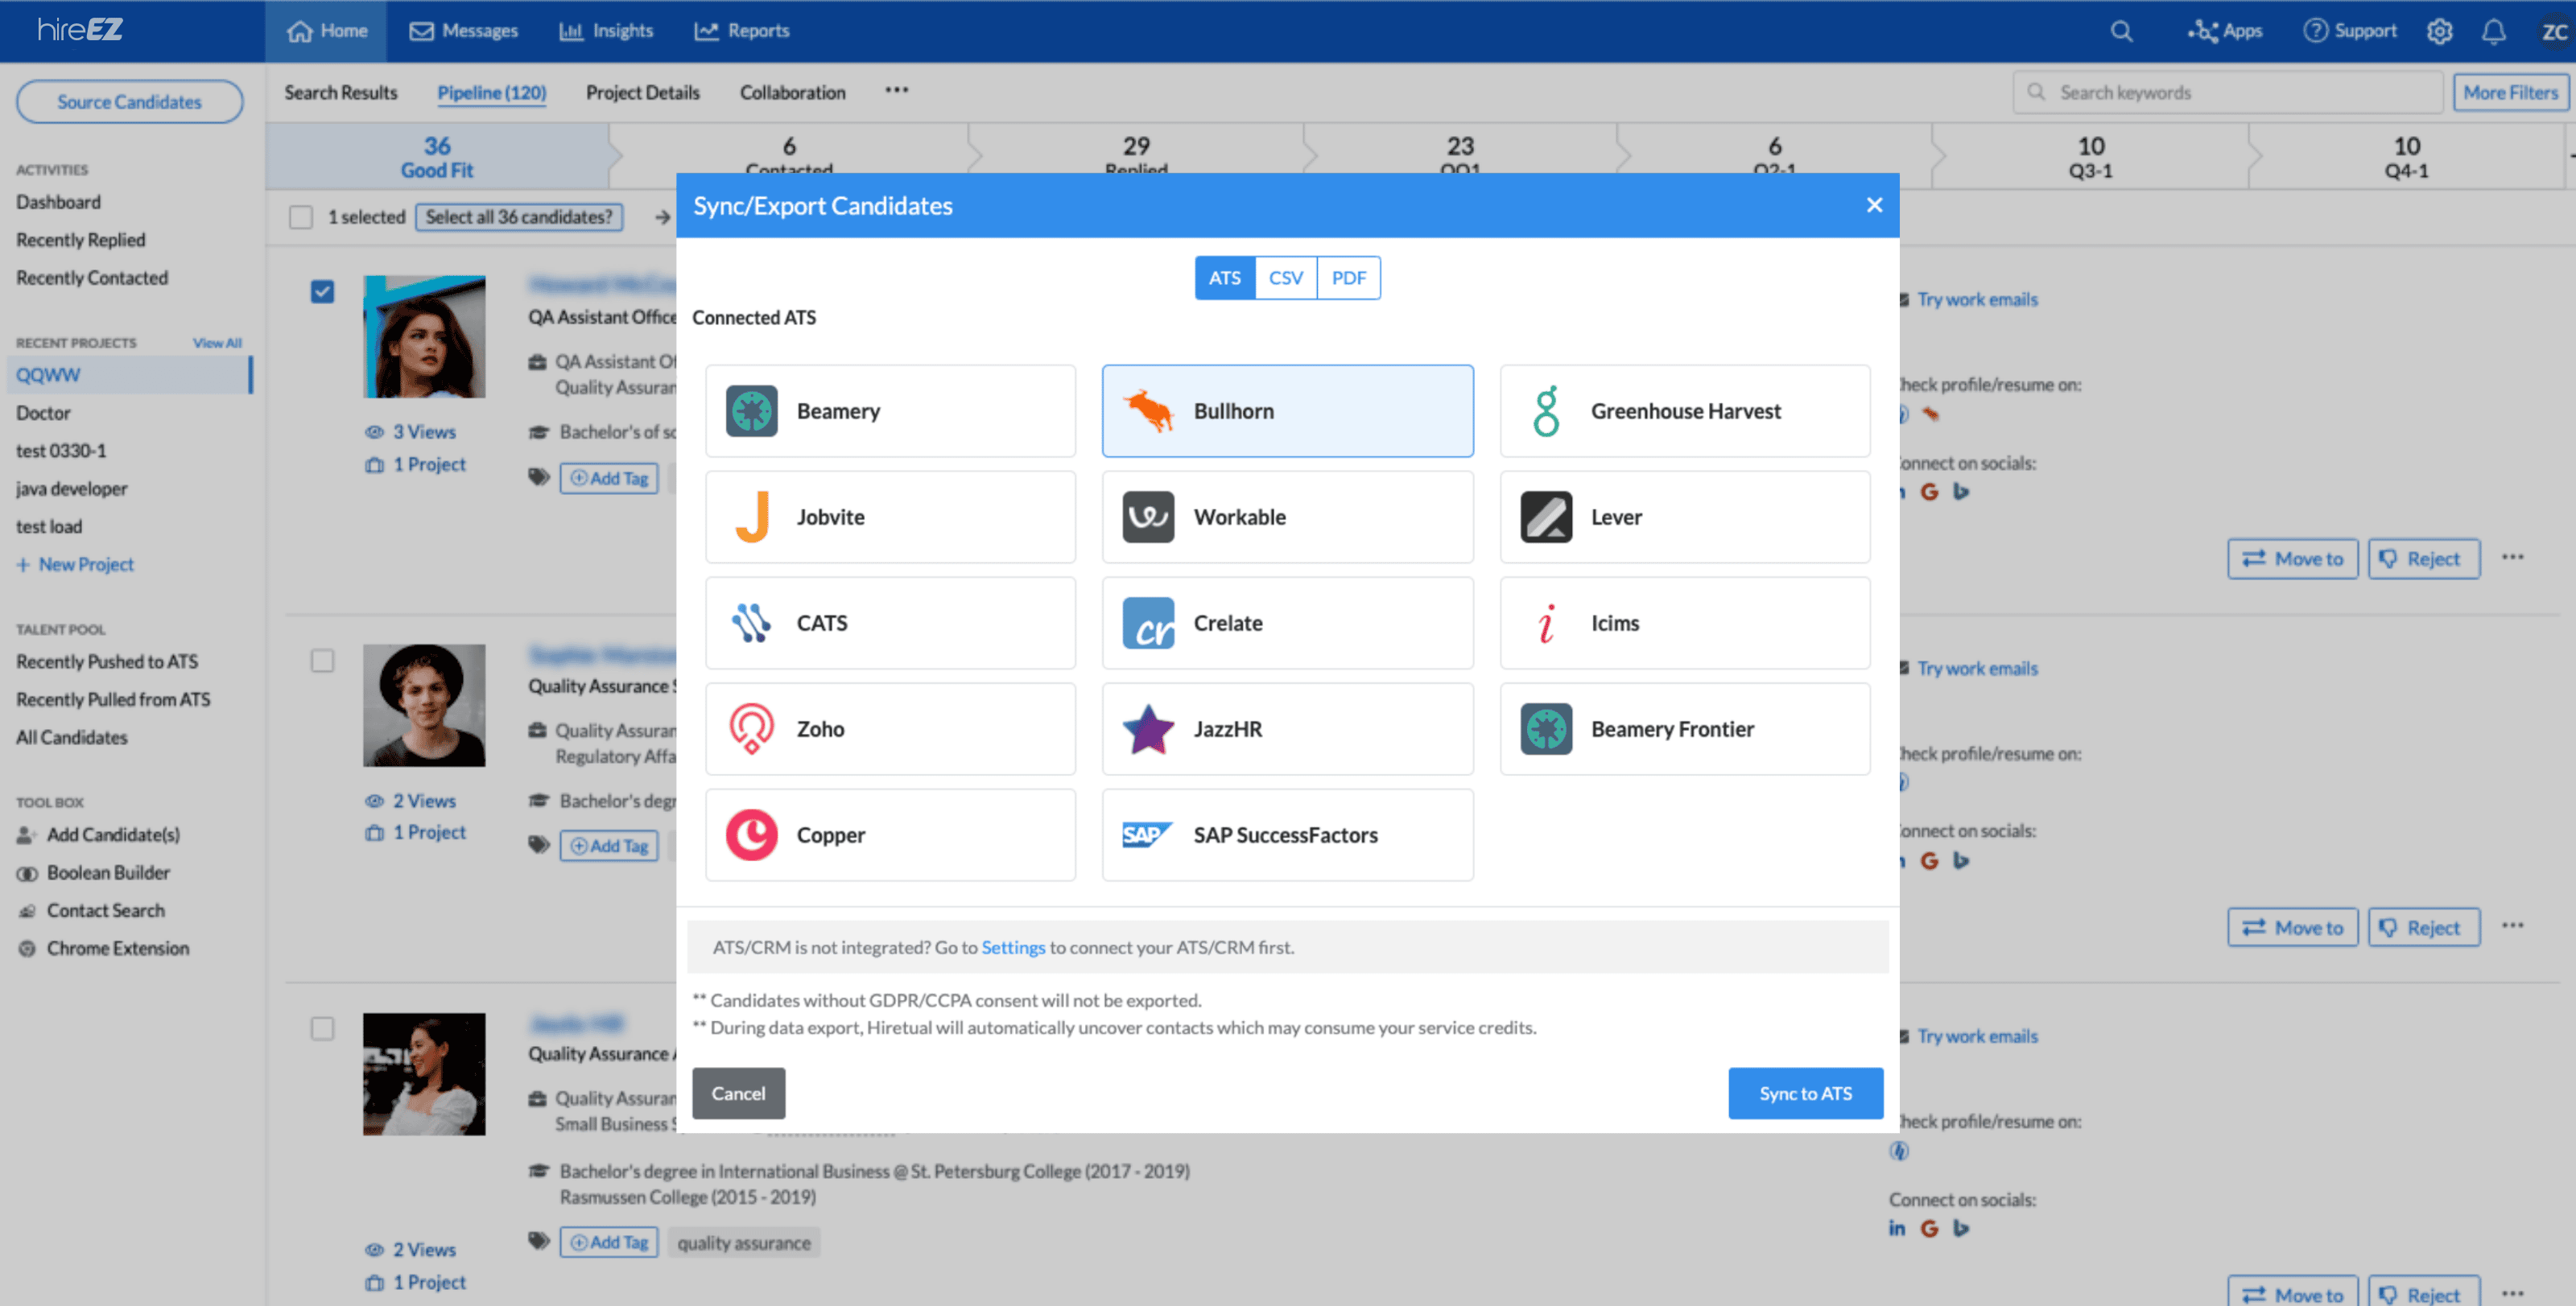Close the Sync/Export Candidates dialog
This screenshot has height=1306, width=2576.
[1874, 205]
